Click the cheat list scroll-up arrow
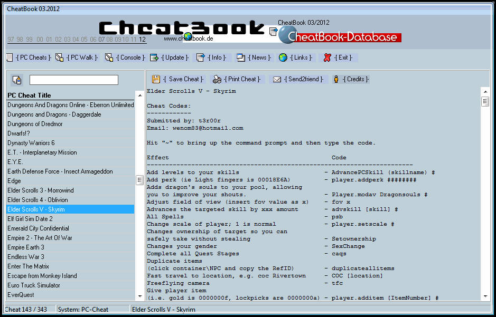This screenshot has width=496, height=317. (139, 94)
